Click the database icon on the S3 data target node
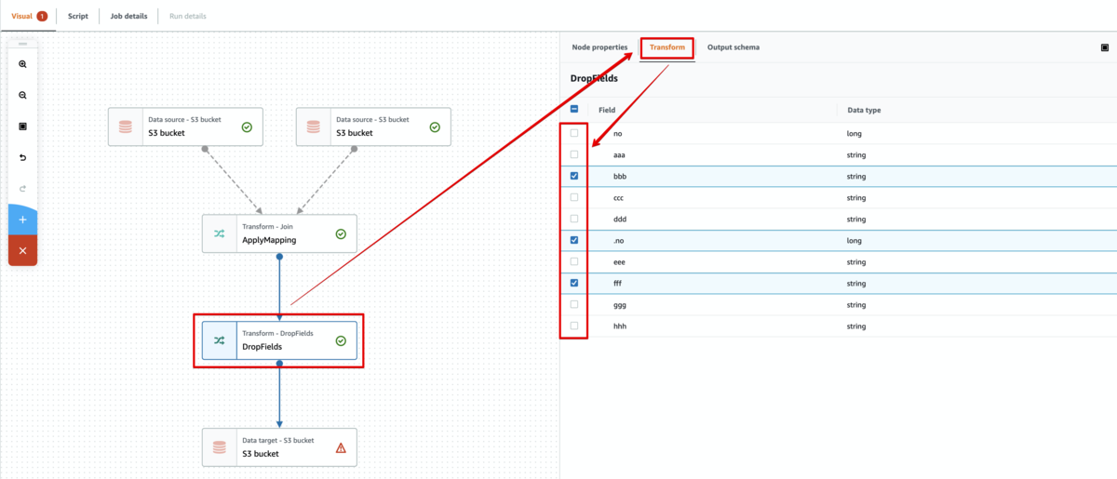 click(x=219, y=447)
